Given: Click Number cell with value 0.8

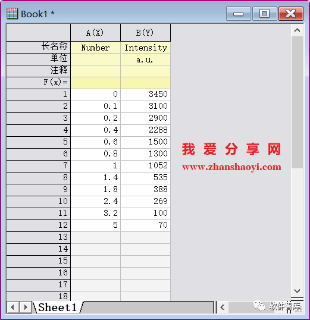Looking at the screenshot, I should tap(95, 154).
